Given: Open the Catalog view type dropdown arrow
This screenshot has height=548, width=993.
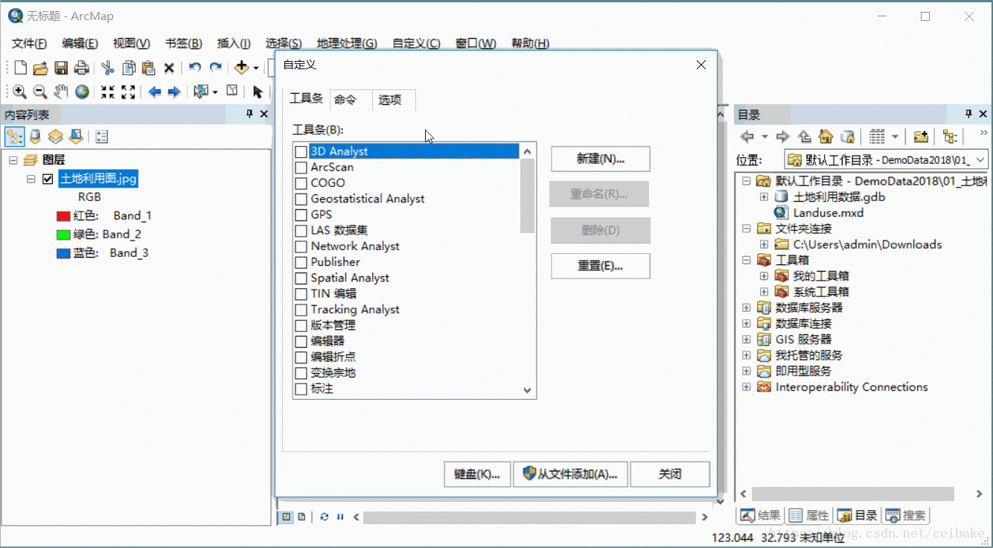Looking at the screenshot, I should pyautogui.click(x=895, y=136).
